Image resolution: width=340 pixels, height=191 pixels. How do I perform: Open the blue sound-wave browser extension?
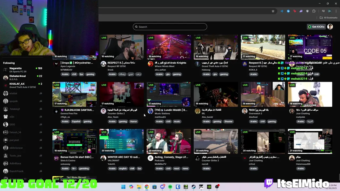pos(282,11)
